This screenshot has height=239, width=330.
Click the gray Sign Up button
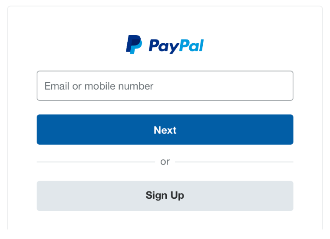(165, 196)
